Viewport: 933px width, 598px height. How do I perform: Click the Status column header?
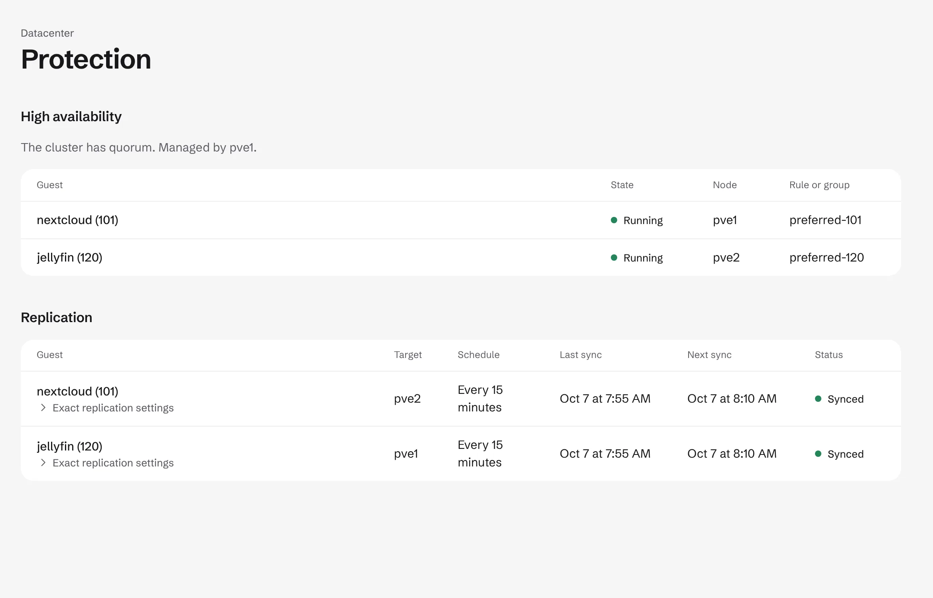829,355
